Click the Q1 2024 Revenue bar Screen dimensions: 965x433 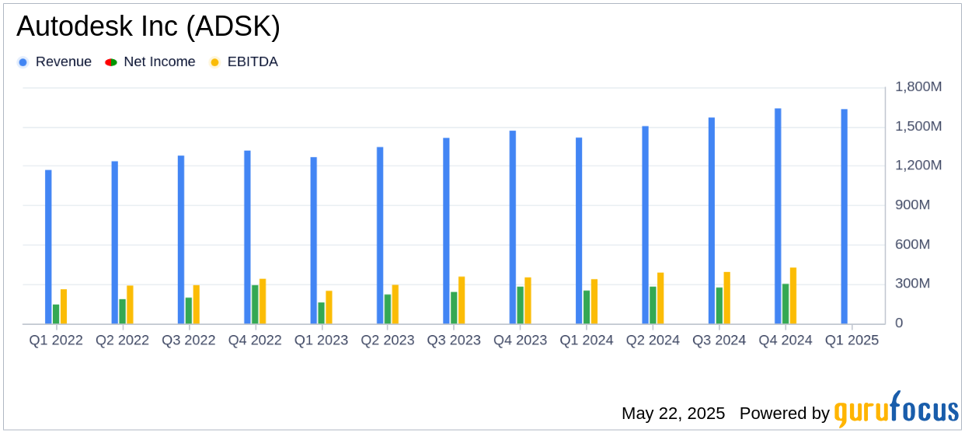[579, 231]
